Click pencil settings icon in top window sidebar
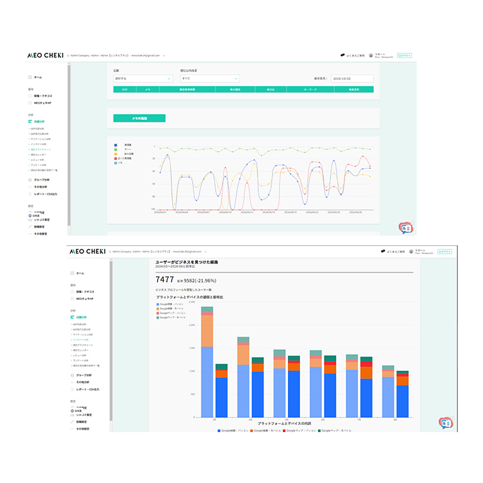The image size is (483, 483). (30, 227)
